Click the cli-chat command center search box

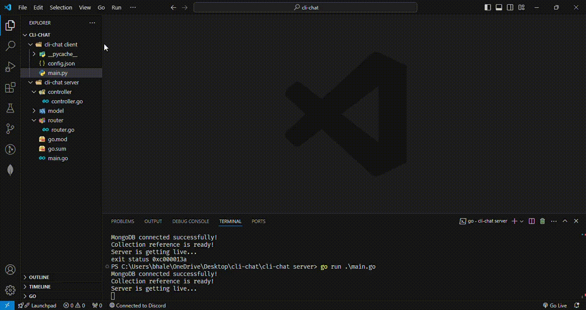coord(305,7)
